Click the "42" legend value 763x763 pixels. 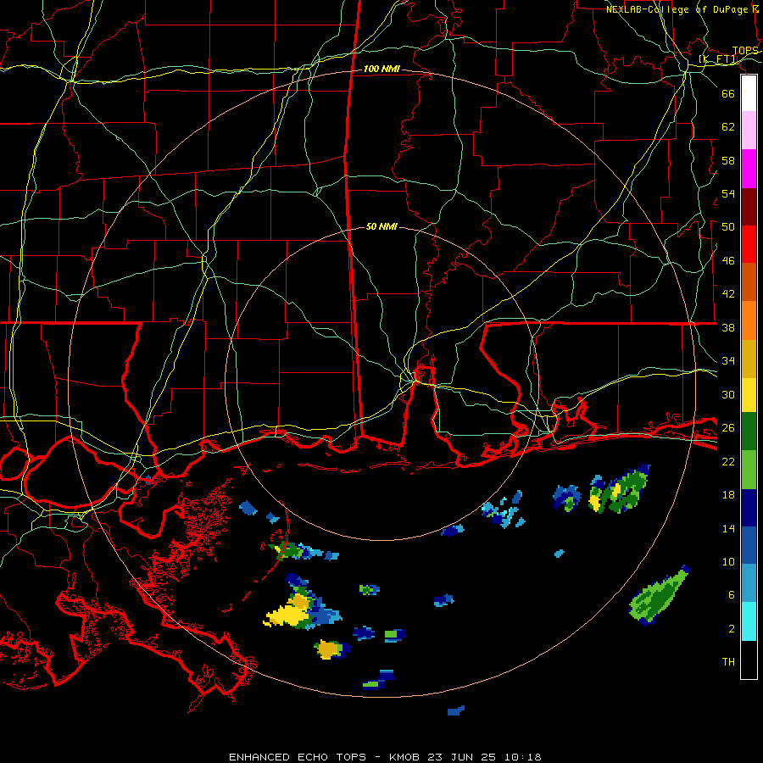coord(728,293)
